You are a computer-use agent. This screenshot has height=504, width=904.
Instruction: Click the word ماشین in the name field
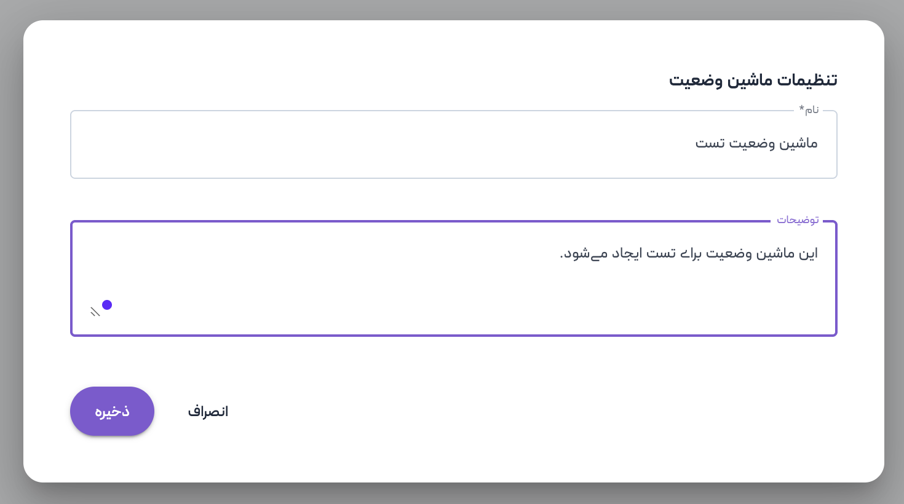[799, 144]
